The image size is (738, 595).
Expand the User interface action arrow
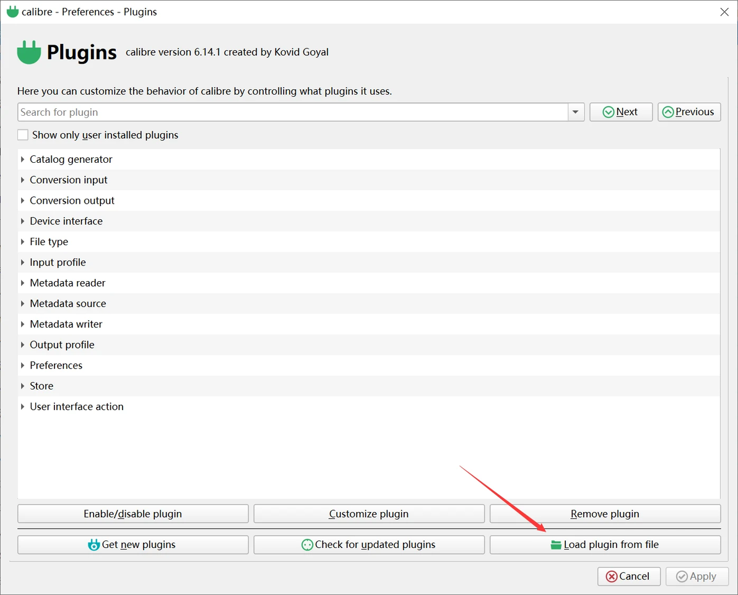22,407
